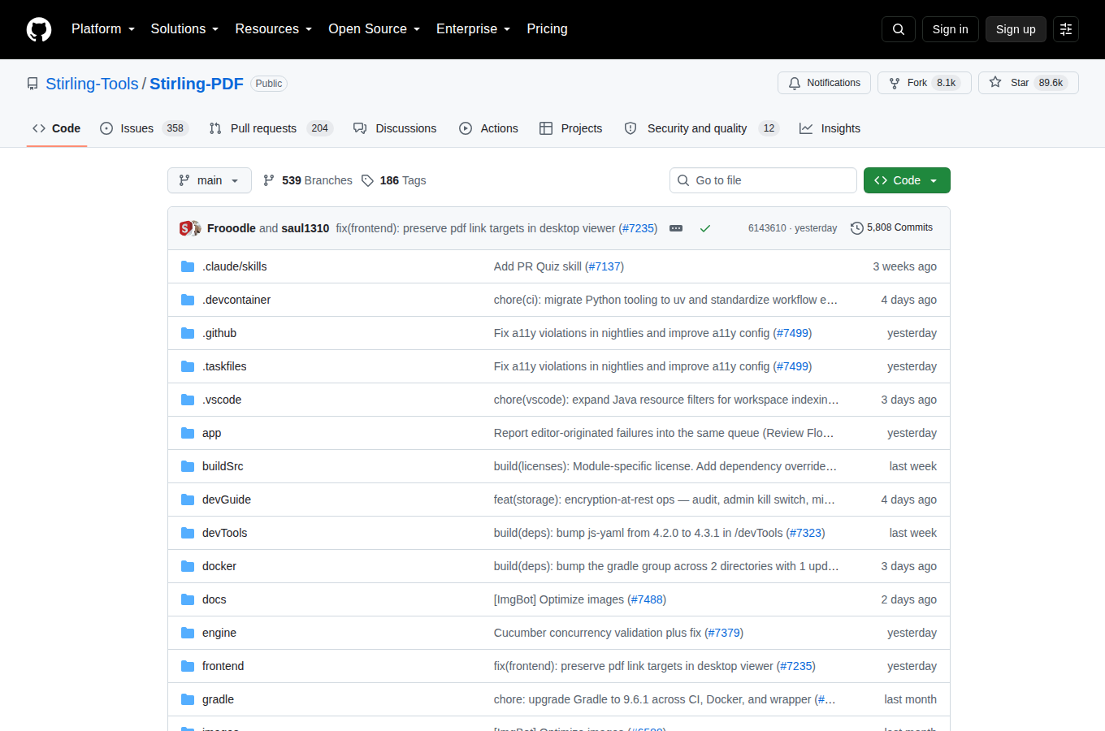The width and height of the screenshot is (1105, 731).
Task: Switch to the Code tab
Action: point(57,128)
